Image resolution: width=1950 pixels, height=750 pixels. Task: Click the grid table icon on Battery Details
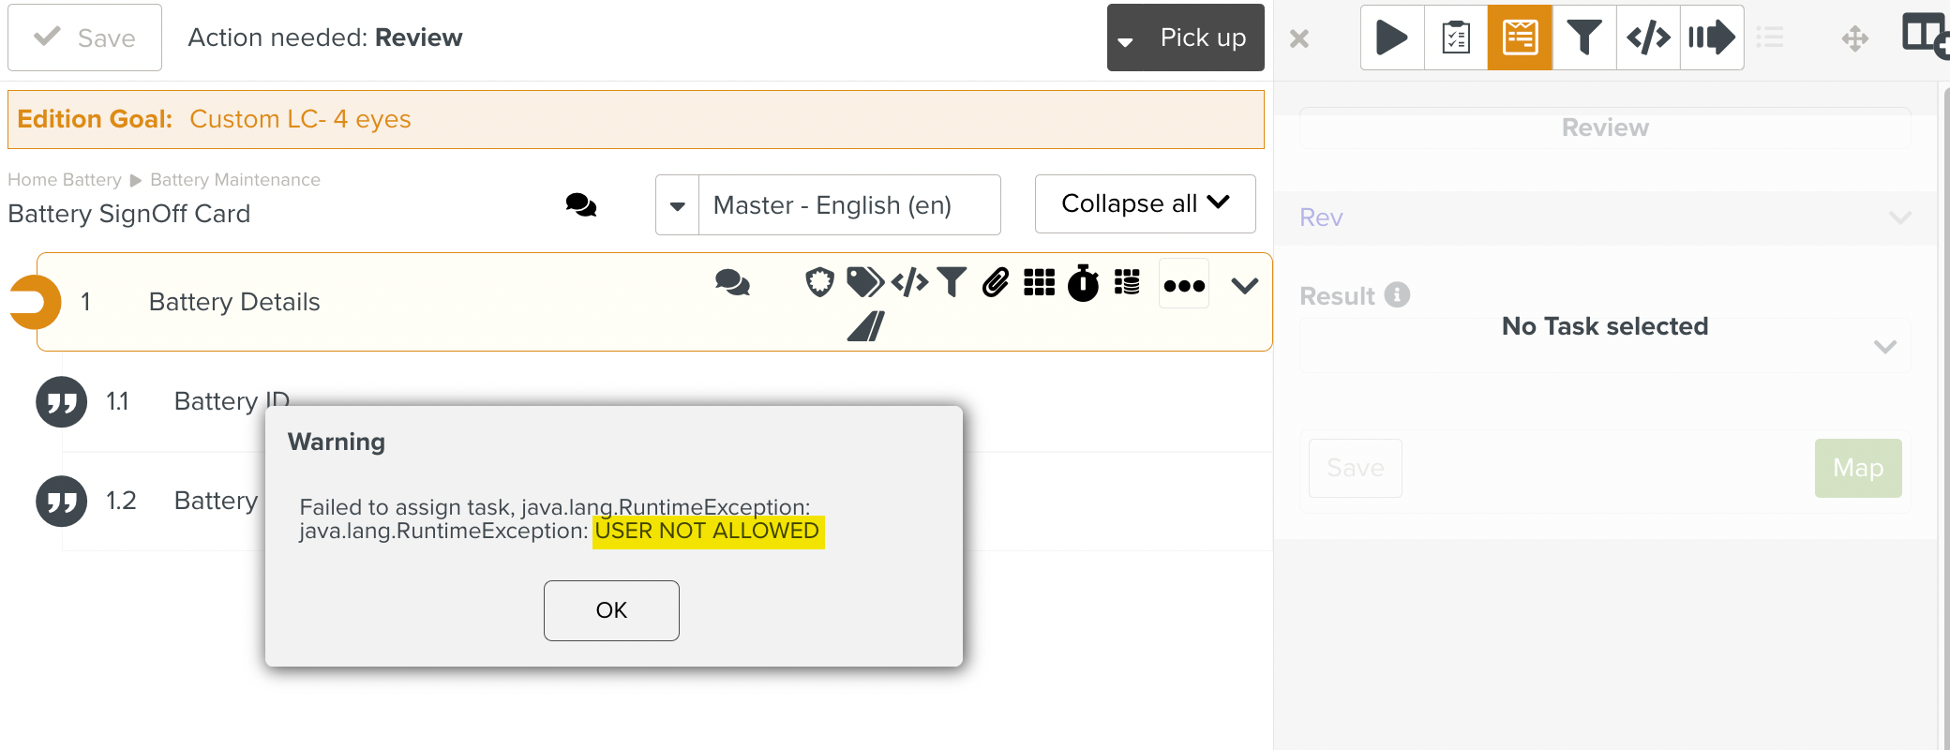1039,282
